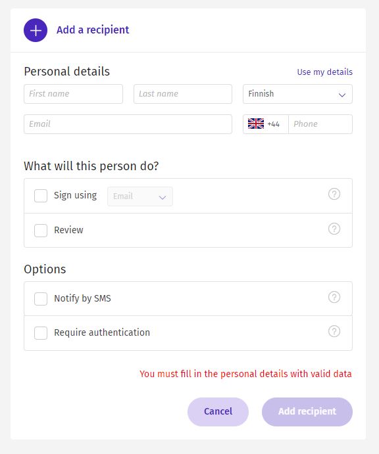379x454 pixels.
Task: Open help for Require authentication
Action: [334, 331]
